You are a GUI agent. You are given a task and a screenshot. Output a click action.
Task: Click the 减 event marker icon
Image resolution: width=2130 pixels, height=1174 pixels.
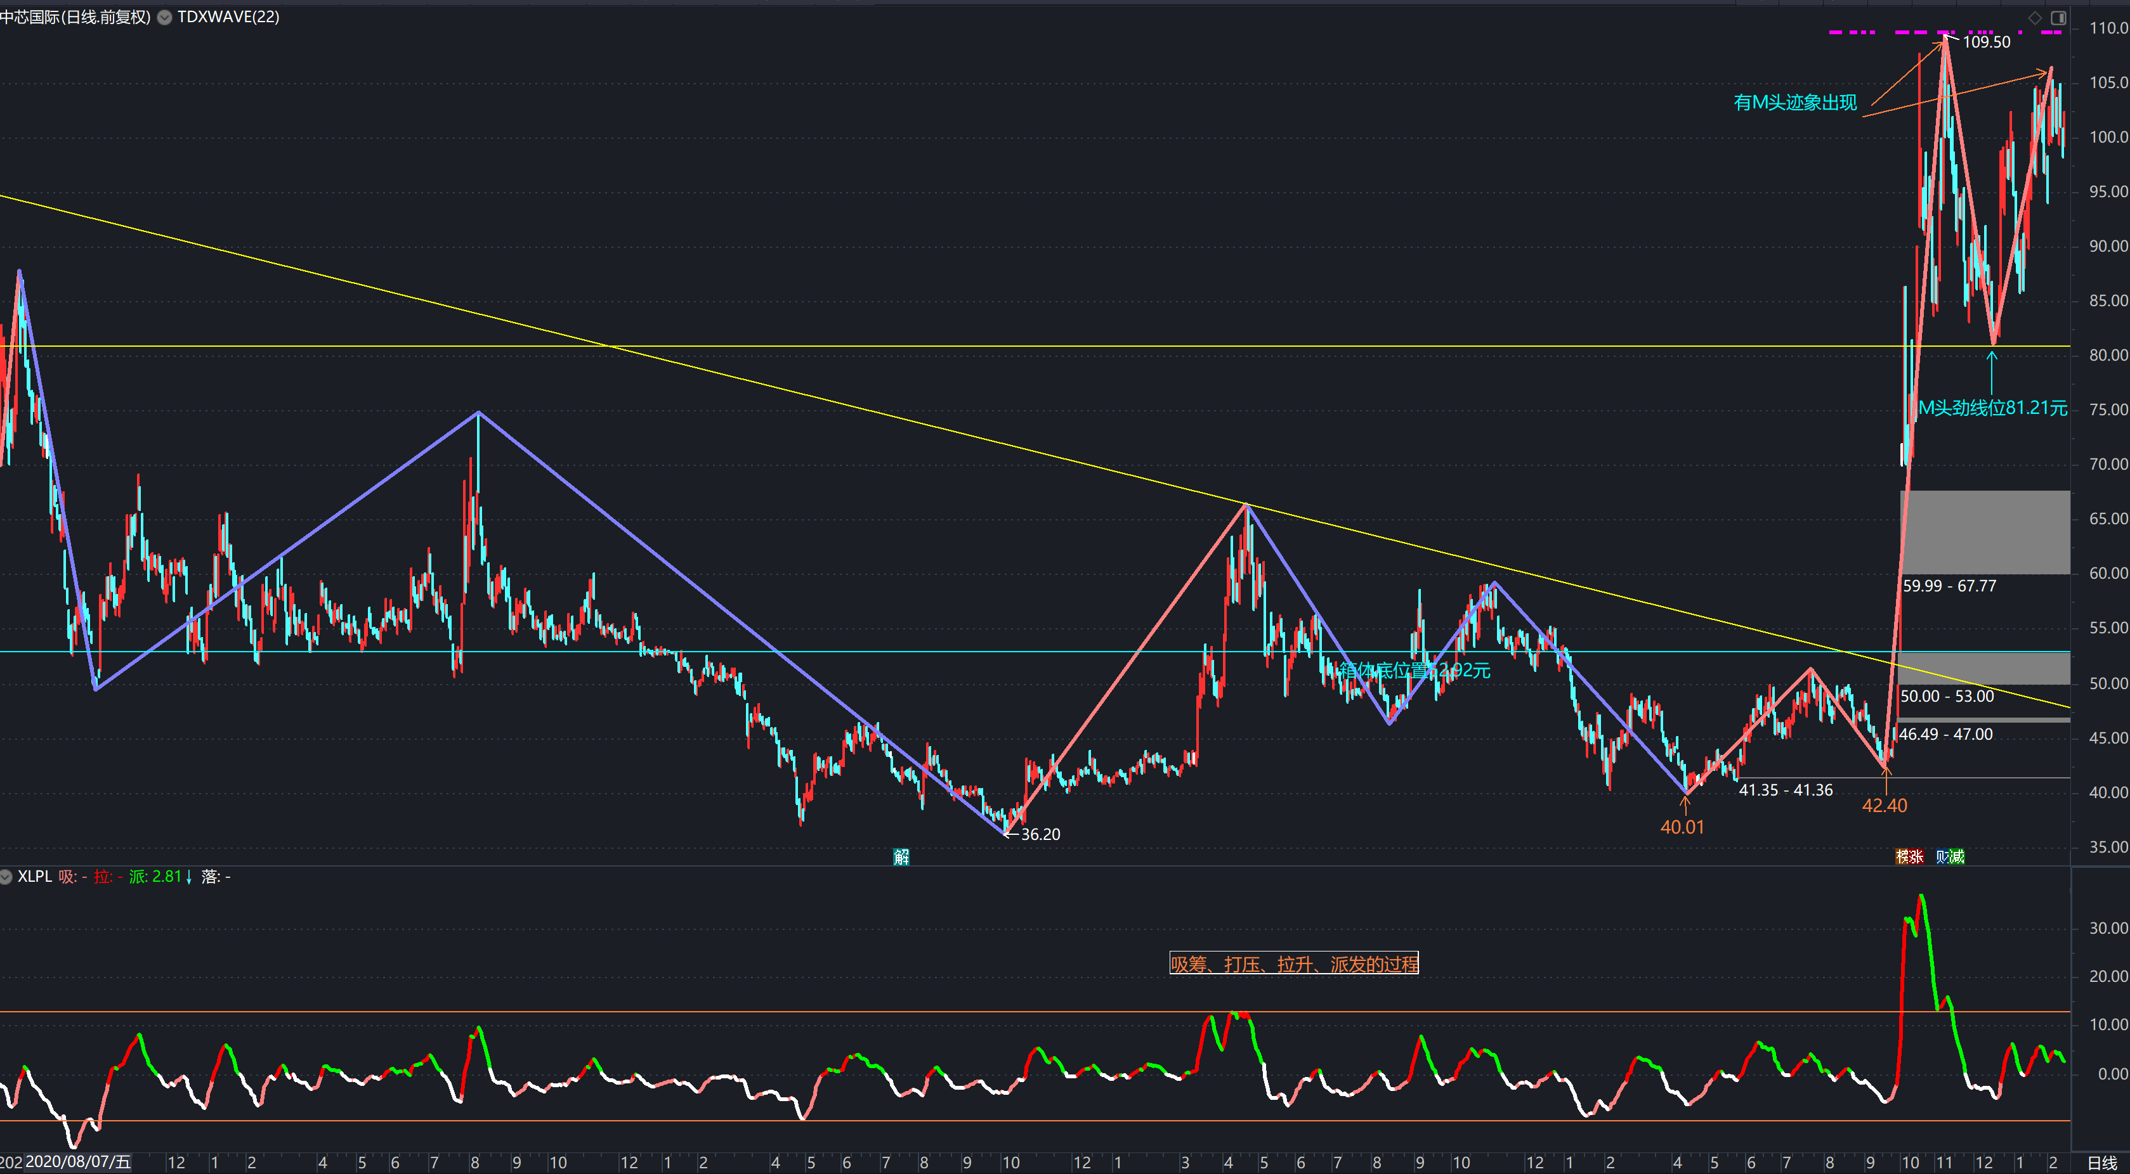[1956, 857]
